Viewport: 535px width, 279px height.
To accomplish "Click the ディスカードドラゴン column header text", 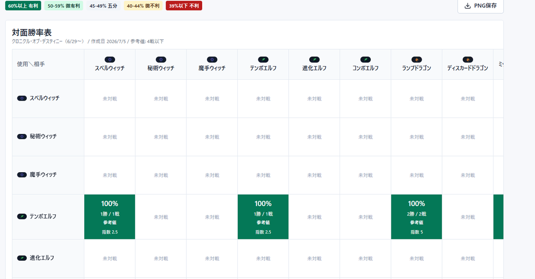I will tap(468, 68).
